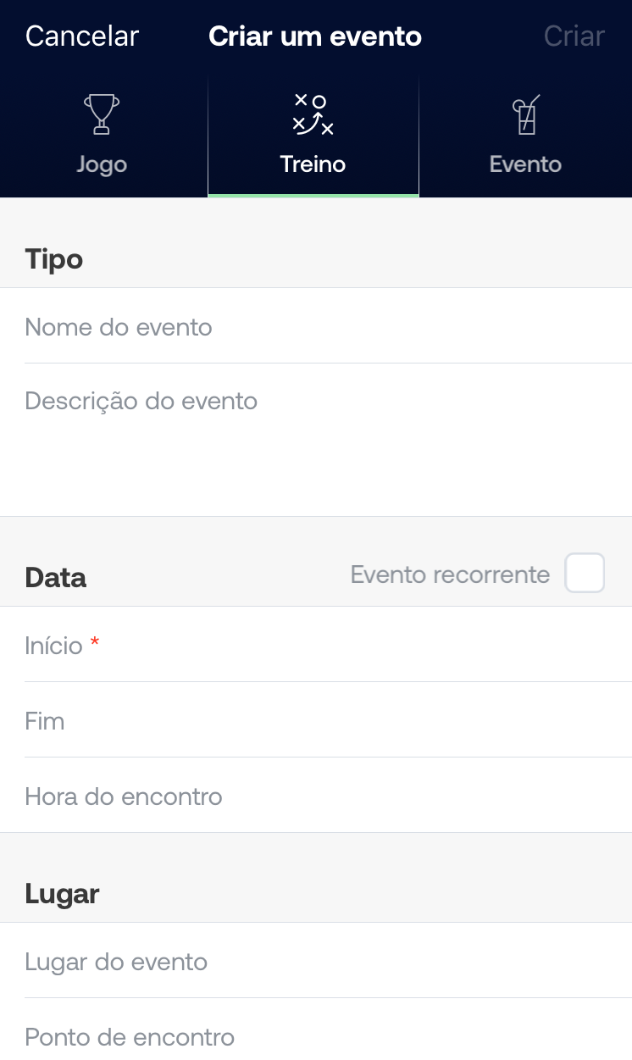The width and height of the screenshot is (632, 1060).
Task: Click the Evento recorrente label text
Action: click(x=450, y=574)
